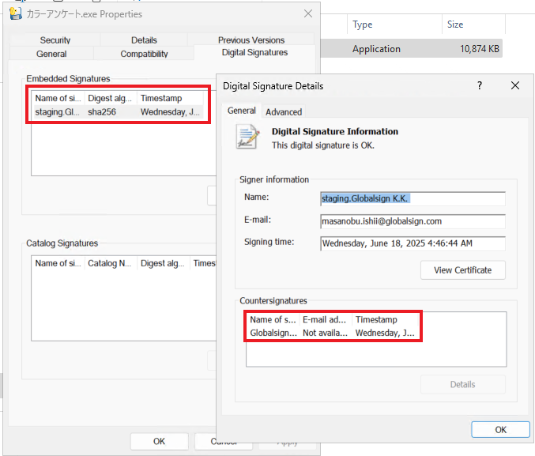Go to the General tab in Properties
535x456 pixels.
coord(51,54)
